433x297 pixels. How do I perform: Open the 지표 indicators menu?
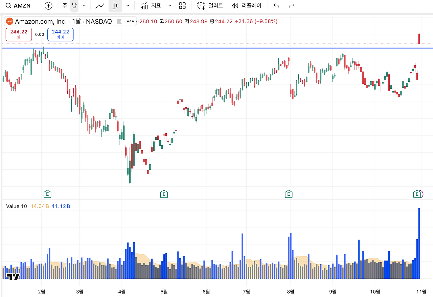(x=151, y=6)
